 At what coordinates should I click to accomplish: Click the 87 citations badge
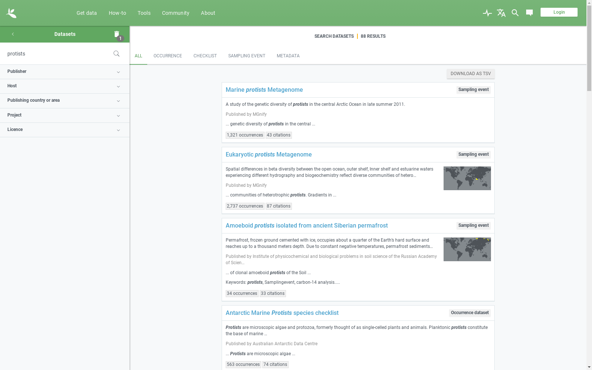click(x=279, y=206)
